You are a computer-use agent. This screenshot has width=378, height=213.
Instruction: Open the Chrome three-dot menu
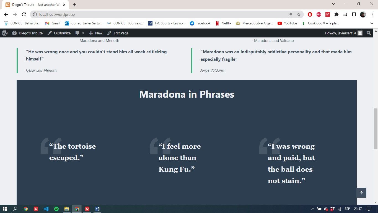pyautogui.click(x=372, y=14)
